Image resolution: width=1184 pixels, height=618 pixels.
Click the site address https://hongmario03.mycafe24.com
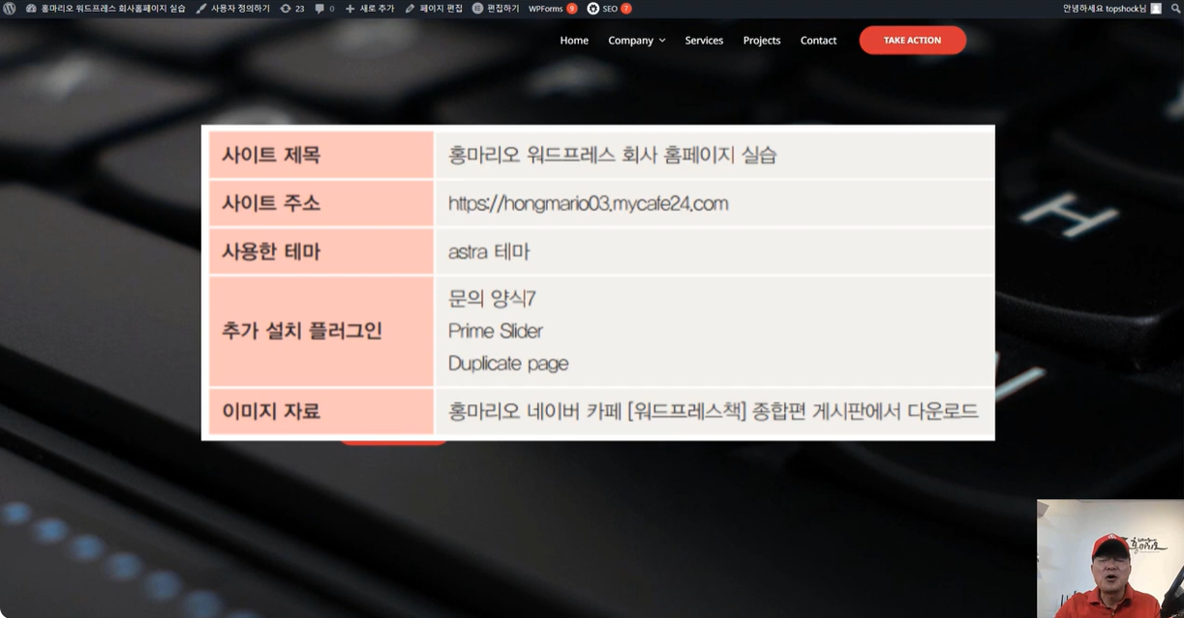589,203
